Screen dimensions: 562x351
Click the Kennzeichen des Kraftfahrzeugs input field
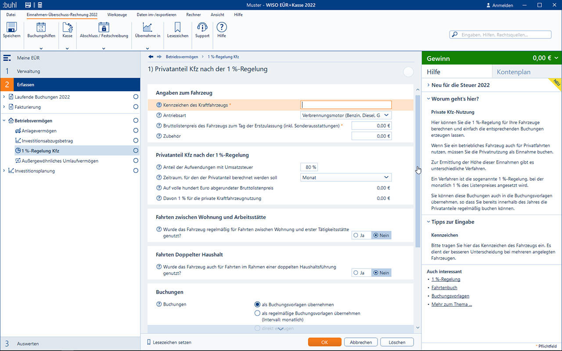(x=346, y=105)
